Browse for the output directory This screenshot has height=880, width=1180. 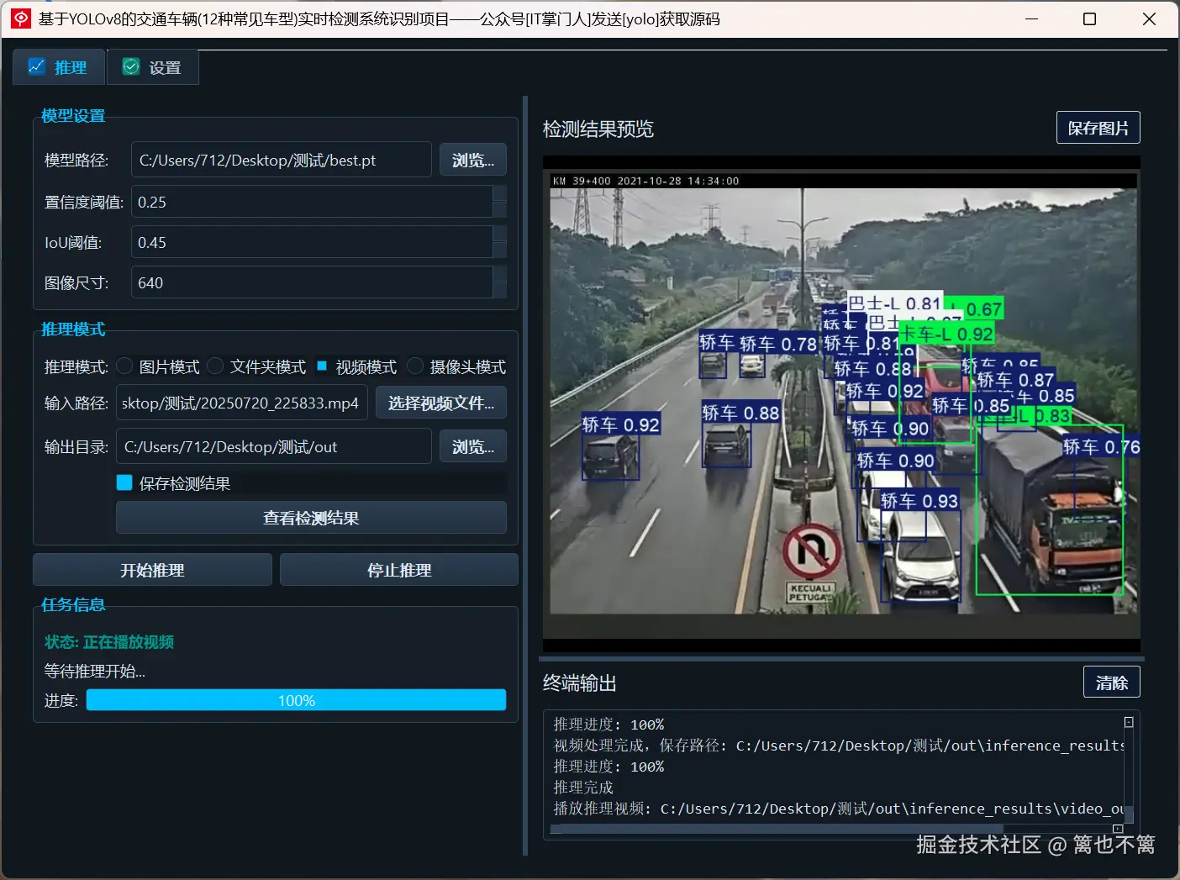coord(473,446)
